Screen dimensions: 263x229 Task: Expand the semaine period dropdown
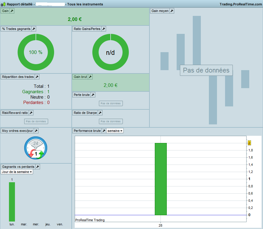115,131
